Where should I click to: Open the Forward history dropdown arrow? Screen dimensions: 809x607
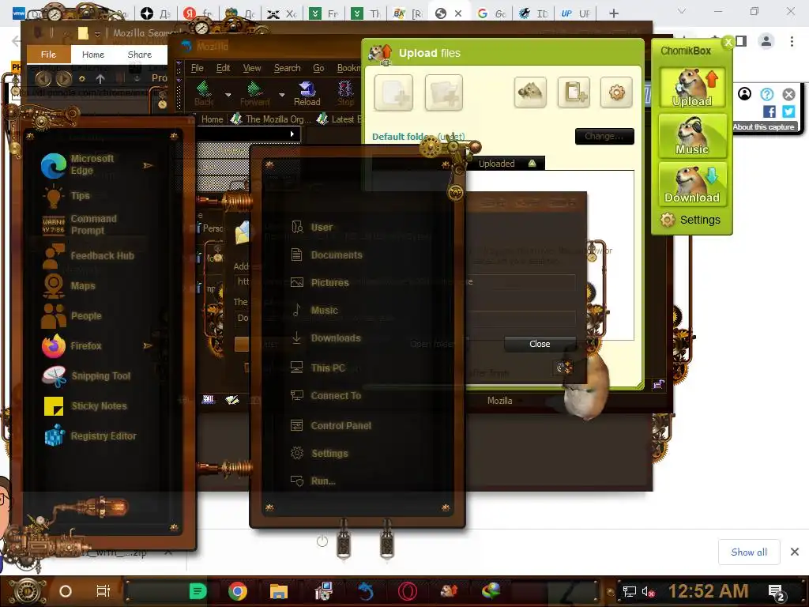282,95
